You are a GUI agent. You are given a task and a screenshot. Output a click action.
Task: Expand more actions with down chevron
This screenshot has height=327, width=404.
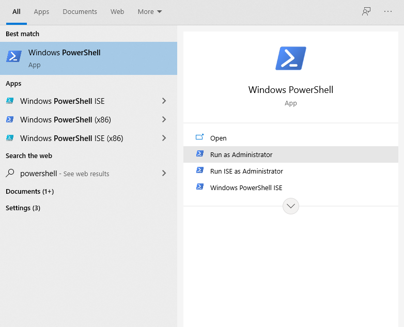point(291,206)
